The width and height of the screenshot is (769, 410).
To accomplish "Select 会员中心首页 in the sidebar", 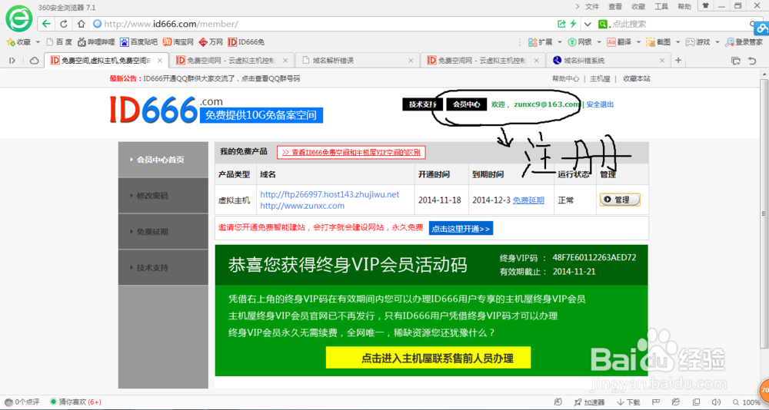I will click(x=163, y=160).
